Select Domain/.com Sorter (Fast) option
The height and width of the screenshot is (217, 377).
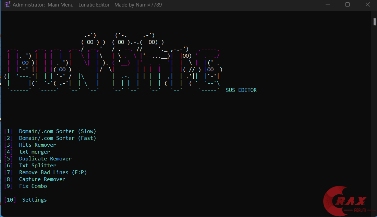pos(57,138)
